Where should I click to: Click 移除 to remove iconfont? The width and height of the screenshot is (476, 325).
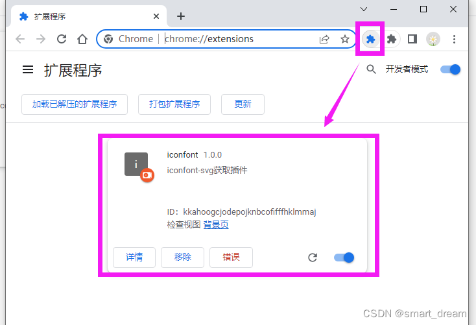pyautogui.click(x=182, y=258)
